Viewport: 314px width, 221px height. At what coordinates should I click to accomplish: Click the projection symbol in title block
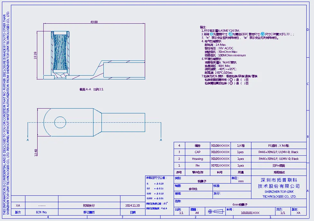216,211
